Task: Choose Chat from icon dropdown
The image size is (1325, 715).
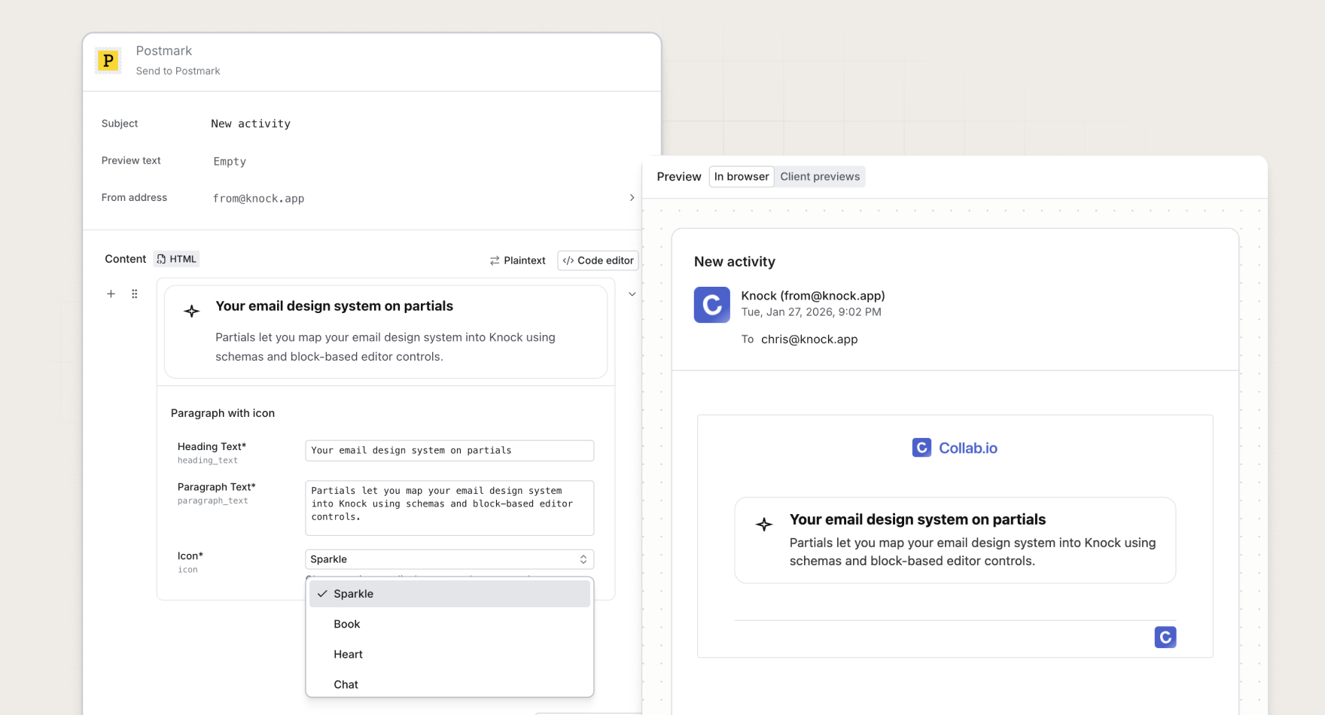Action: coord(449,684)
